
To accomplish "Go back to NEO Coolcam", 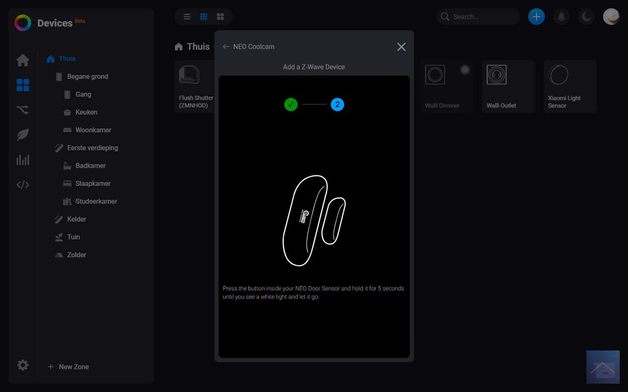I will pos(226,47).
